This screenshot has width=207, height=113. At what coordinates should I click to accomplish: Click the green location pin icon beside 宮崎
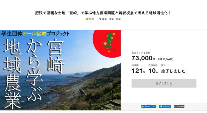[x=87, y=19]
